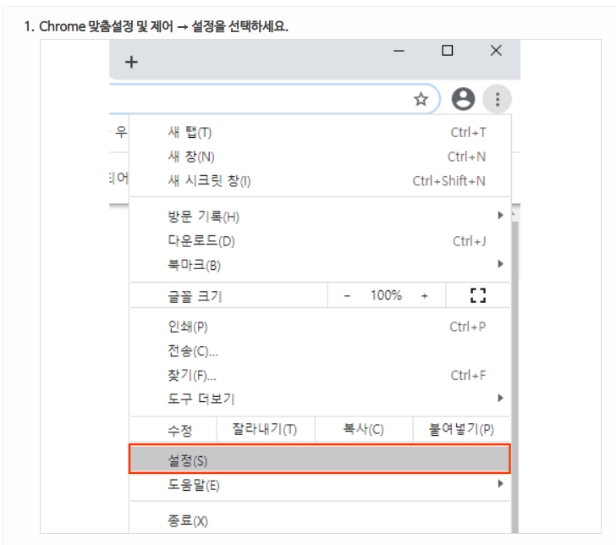This screenshot has width=616, height=545.
Task: Maximize the Chrome window
Action: click(448, 51)
